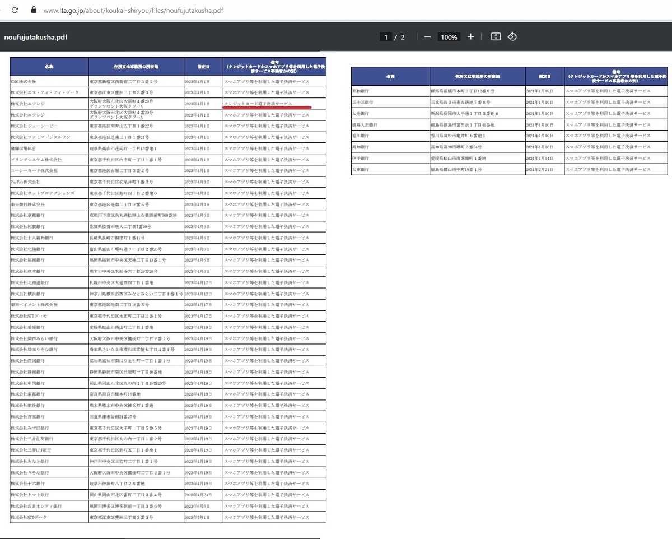
Task: Select 株式会社エヌ・ティ・ティ・データ cell
Action: pyautogui.click(x=49, y=92)
